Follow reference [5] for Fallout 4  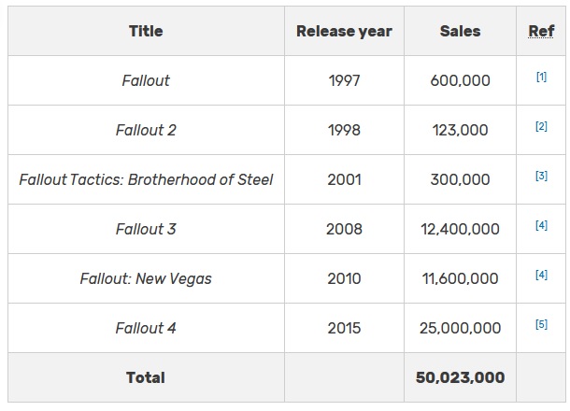(x=541, y=325)
